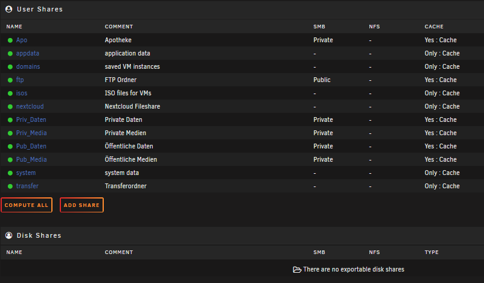Image resolution: width=484 pixels, height=283 pixels.
Task: Click the User Shares header icon
Action: tap(9, 9)
